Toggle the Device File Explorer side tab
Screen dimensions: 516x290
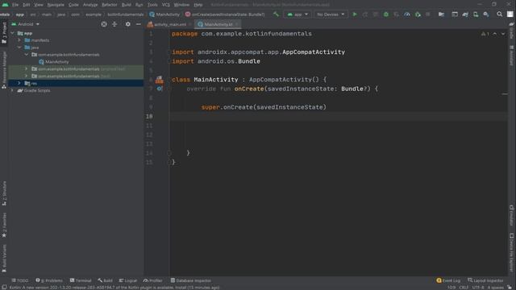(512, 252)
